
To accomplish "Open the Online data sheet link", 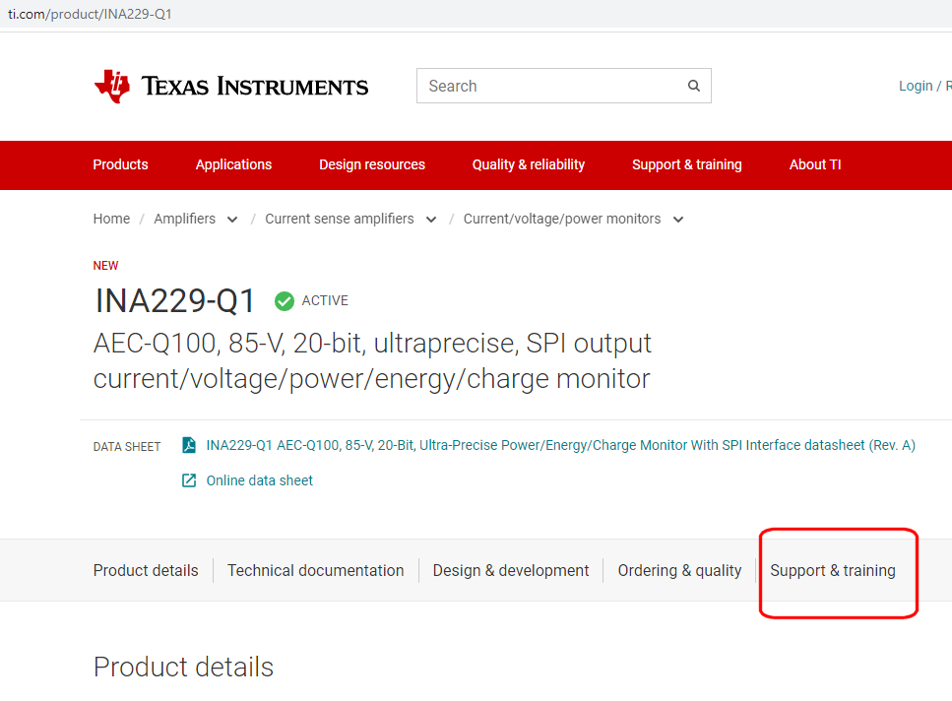I will [259, 480].
